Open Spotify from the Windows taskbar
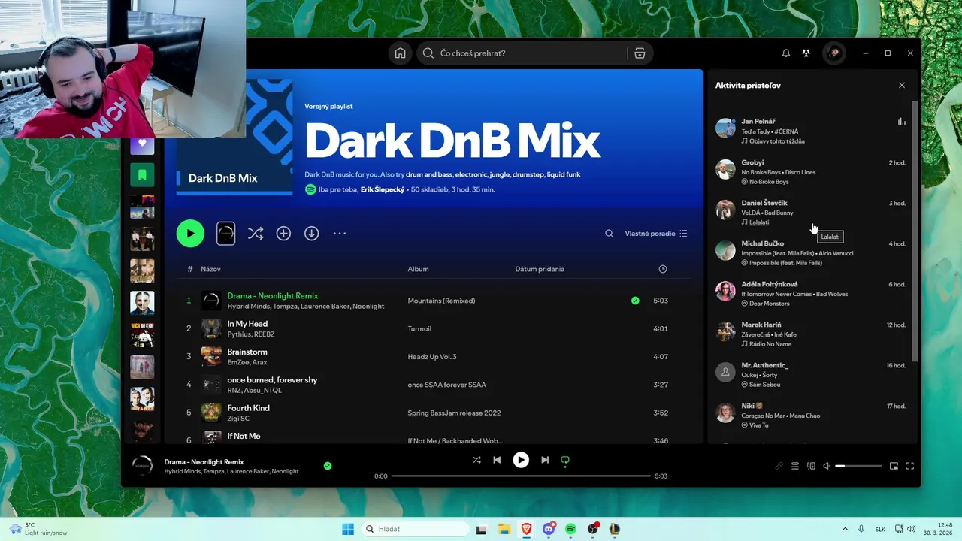962x541 pixels. pyautogui.click(x=570, y=529)
